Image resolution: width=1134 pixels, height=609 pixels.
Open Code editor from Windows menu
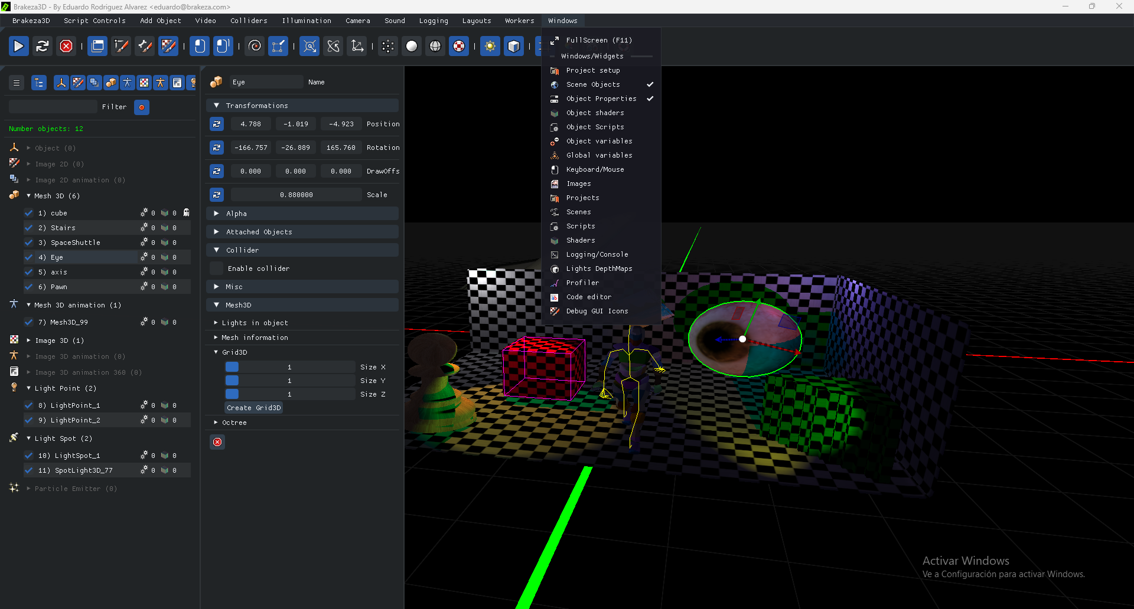(588, 297)
